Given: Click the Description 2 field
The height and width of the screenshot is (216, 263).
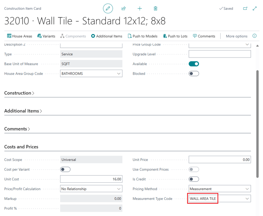Looking at the screenshot, I should (x=91, y=45).
